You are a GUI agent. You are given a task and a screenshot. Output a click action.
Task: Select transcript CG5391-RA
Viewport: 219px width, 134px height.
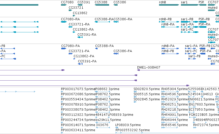[87, 35]
